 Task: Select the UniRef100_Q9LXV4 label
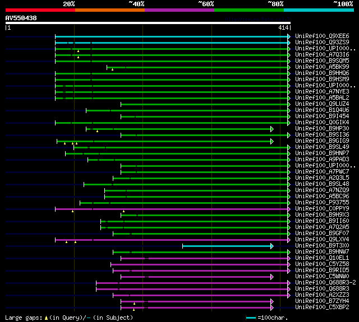(x=322, y=240)
